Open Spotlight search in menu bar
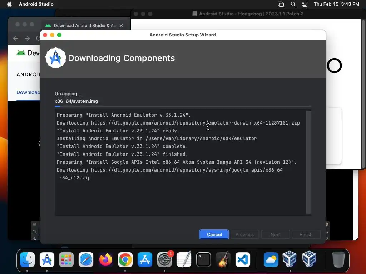 293,4
